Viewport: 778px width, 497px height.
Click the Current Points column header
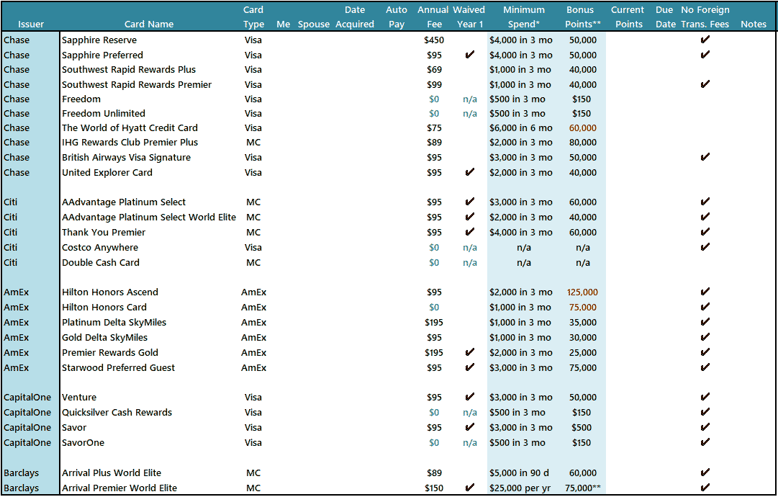click(628, 17)
